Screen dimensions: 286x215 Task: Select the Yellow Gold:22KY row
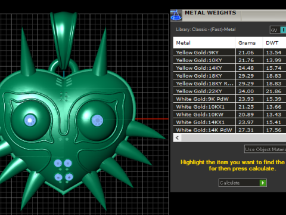tap(229, 91)
